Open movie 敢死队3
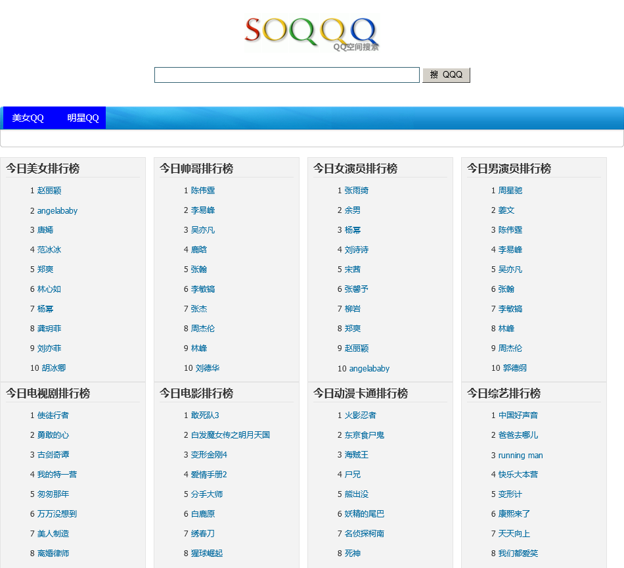 click(x=205, y=415)
